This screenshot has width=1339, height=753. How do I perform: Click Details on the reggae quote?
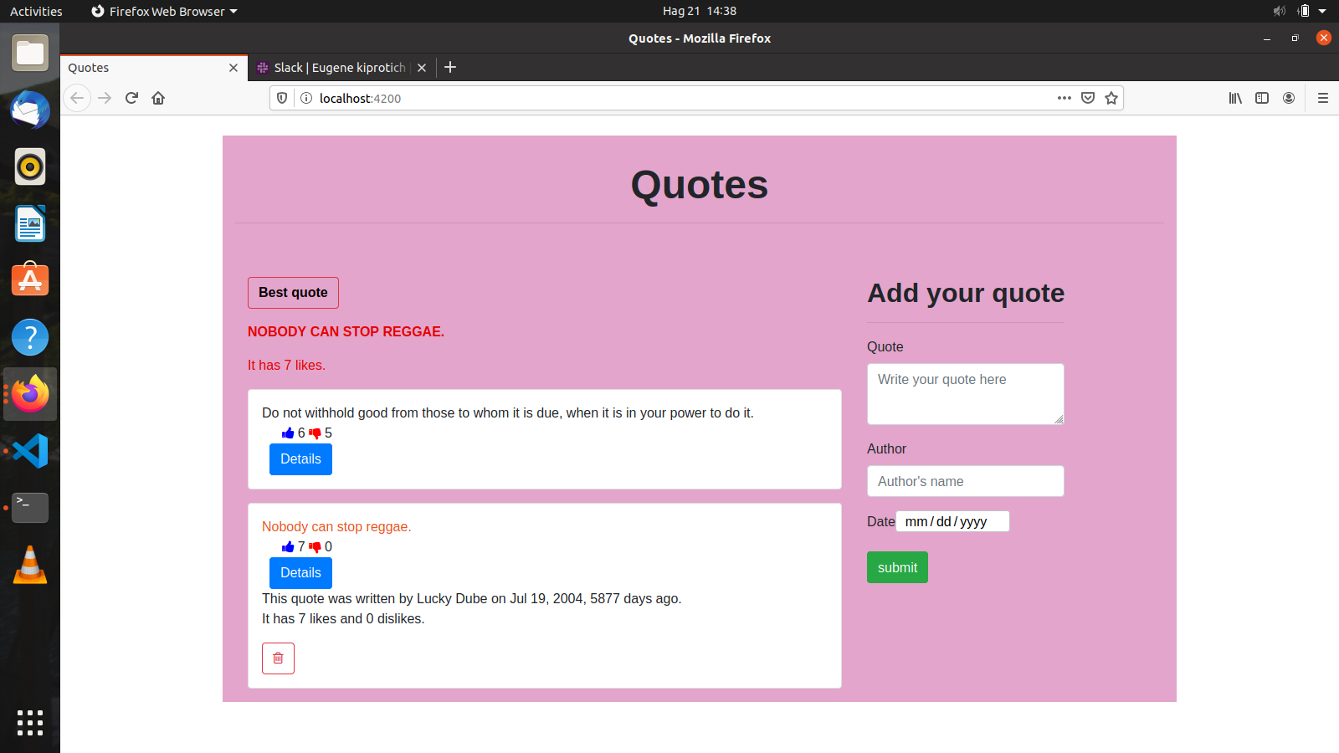click(300, 573)
